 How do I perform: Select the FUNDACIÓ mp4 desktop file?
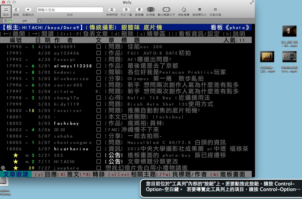tap(289, 62)
